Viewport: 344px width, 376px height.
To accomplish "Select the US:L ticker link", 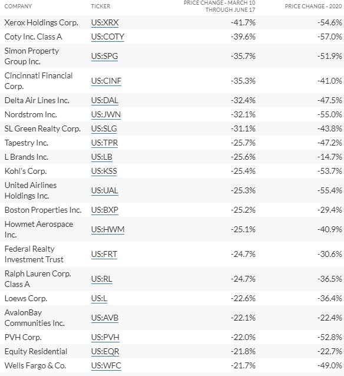I will coord(99,298).
